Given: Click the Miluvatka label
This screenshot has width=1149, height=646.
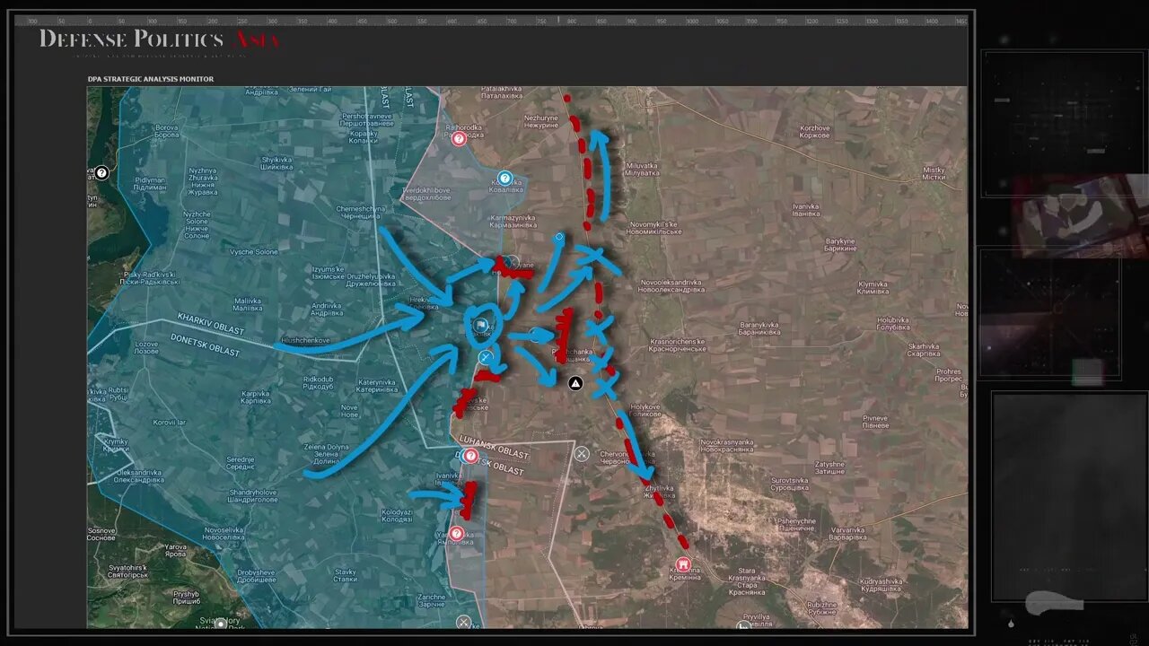Looking at the screenshot, I should (643, 170).
